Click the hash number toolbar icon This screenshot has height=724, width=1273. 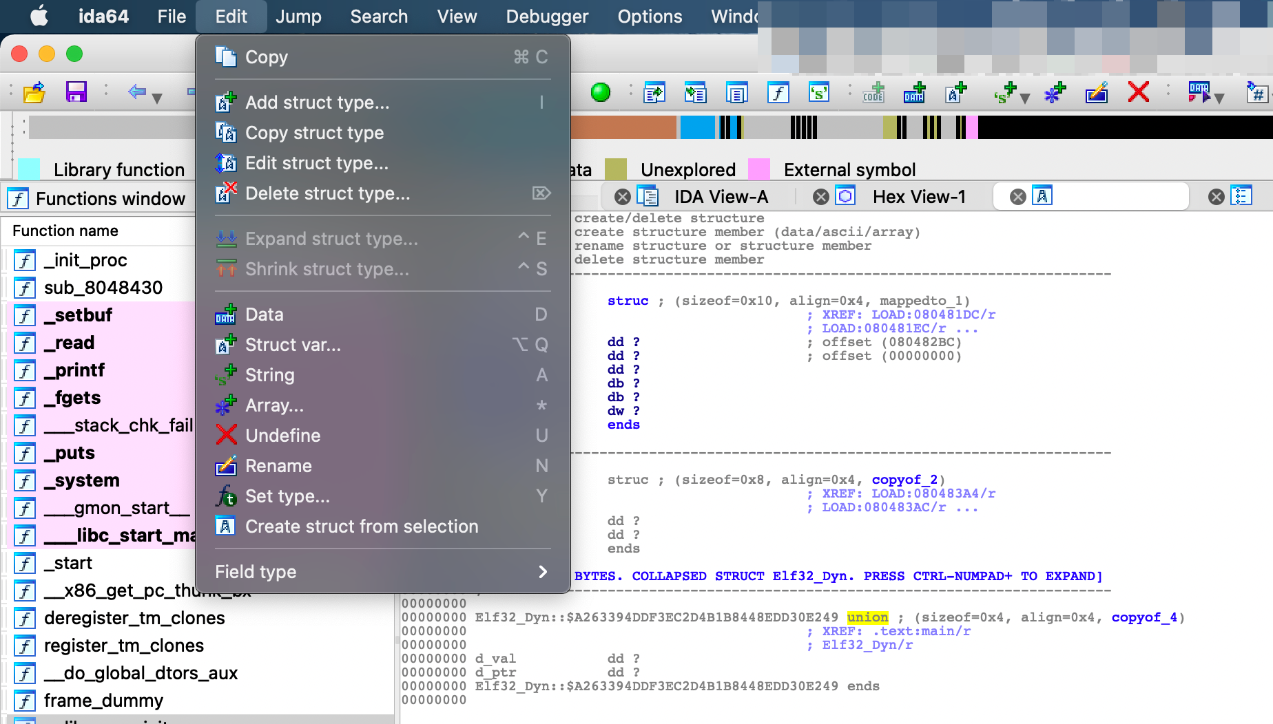[x=1258, y=92]
